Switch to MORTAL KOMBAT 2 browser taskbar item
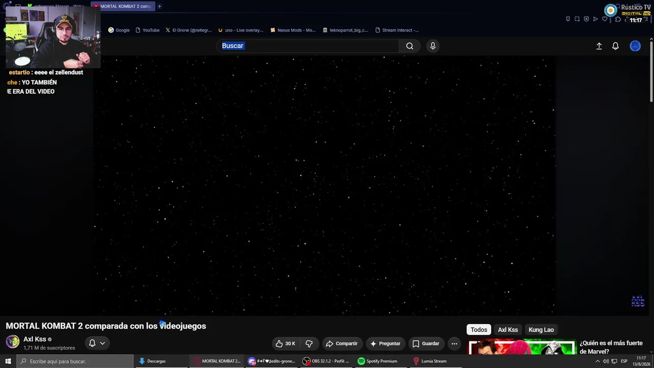654x368 pixels. (x=217, y=361)
